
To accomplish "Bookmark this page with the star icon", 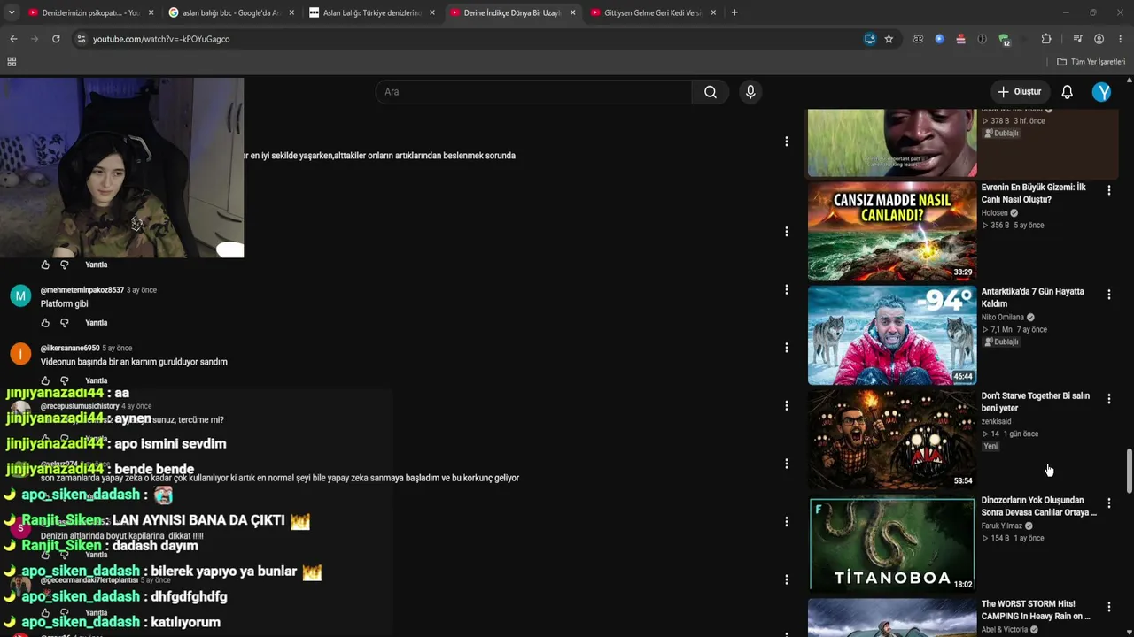I will point(889,39).
